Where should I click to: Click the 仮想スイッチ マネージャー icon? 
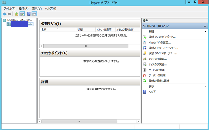tap(144, 48)
